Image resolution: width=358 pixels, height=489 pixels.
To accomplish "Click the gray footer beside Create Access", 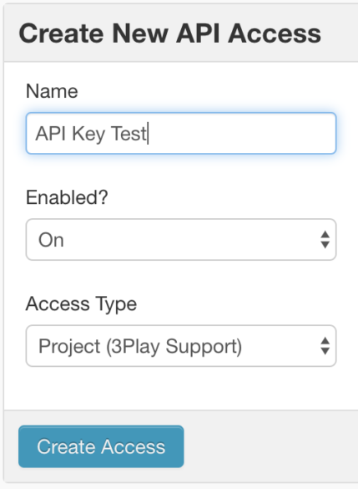I will click(271, 446).
